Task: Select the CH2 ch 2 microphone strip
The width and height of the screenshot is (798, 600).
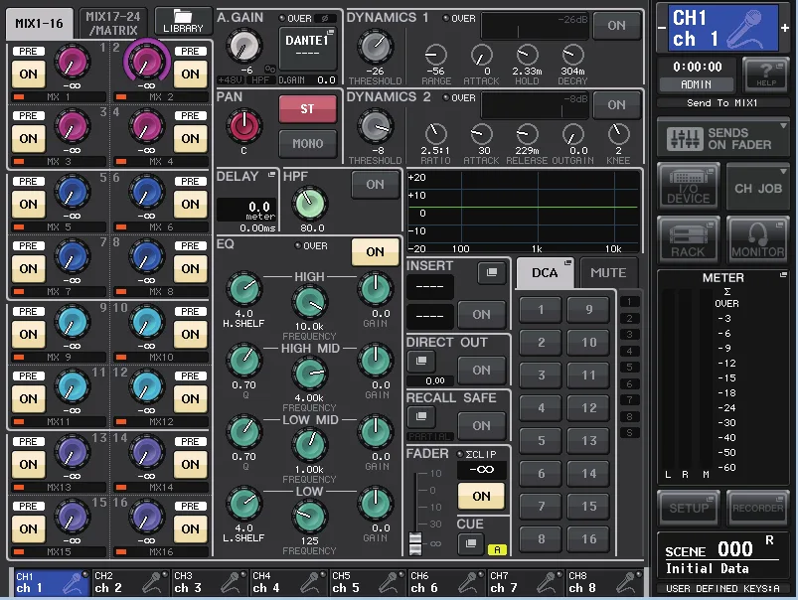Action: click(130, 582)
